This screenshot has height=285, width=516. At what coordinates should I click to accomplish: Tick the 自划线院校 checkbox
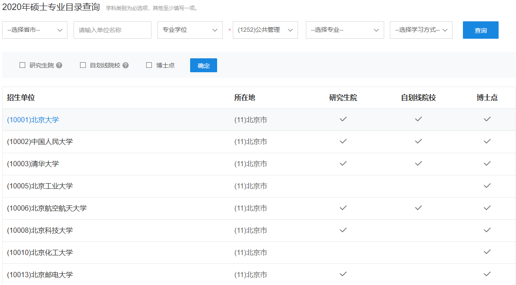pyautogui.click(x=83, y=65)
